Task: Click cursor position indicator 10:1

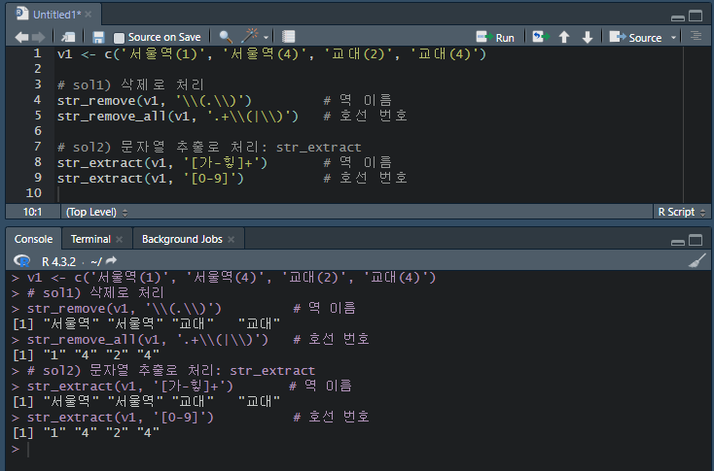Action: pos(32,212)
